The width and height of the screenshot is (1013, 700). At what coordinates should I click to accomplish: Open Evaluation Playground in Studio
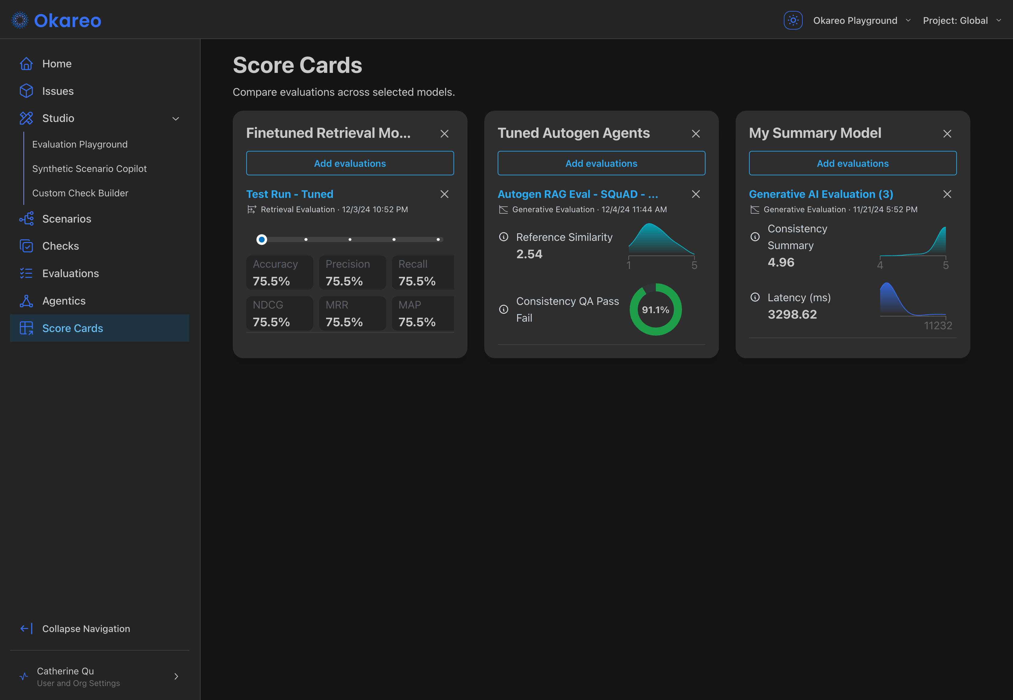pos(80,144)
